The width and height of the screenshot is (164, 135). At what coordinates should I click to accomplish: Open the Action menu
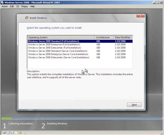4,7
